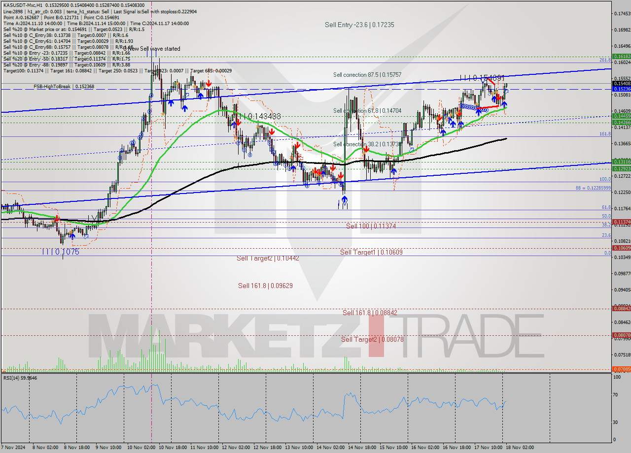Click the '88 = 0.12285999' level label
Viewport: 631px width, 453px height.
point(593,188)
